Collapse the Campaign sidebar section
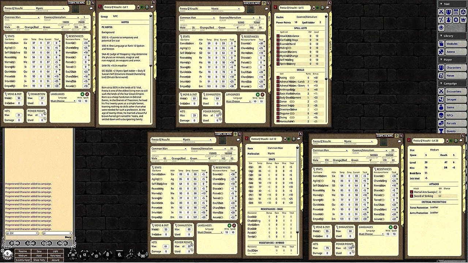 pyautogui.click(x=452, y=84)
